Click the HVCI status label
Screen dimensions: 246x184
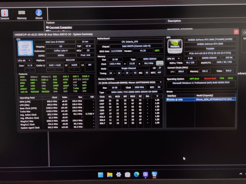point(230,78)
